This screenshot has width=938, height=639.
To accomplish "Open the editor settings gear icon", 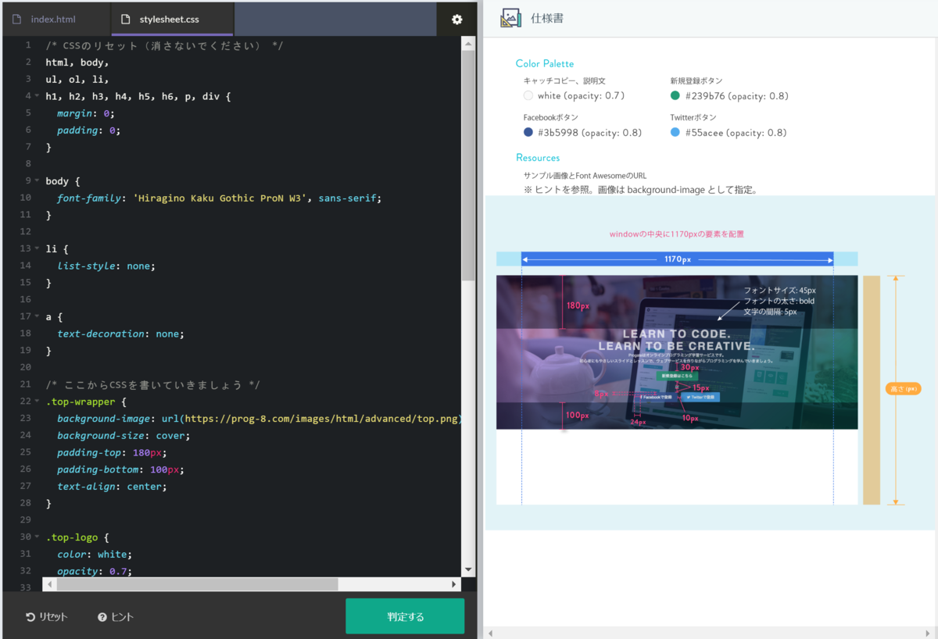I will 457,20.
